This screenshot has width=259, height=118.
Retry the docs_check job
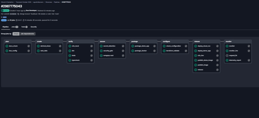(29, 46)
